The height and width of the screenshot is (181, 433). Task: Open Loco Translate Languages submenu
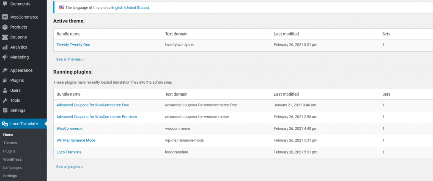tap(12, 168)
